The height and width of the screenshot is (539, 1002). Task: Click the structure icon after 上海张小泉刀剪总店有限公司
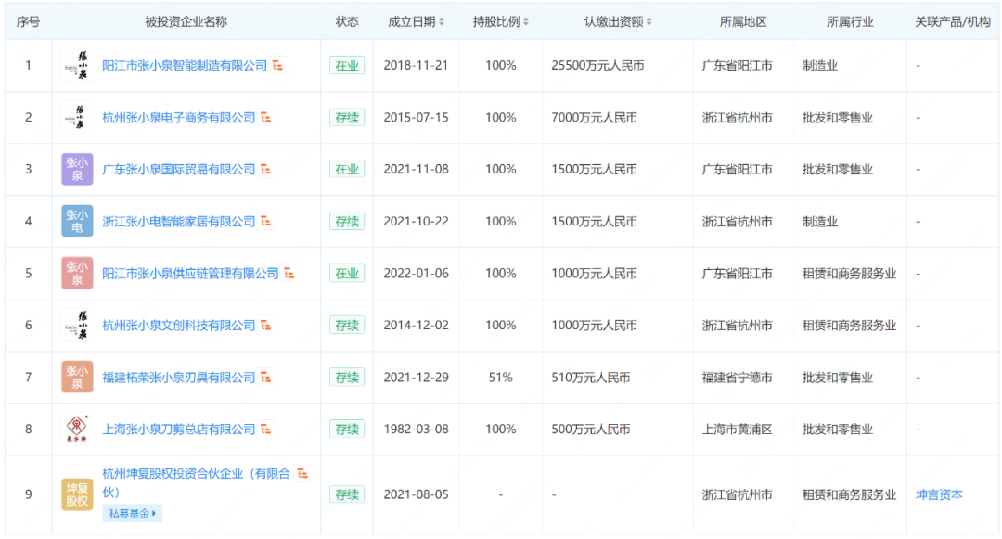(x=266, y=430)
